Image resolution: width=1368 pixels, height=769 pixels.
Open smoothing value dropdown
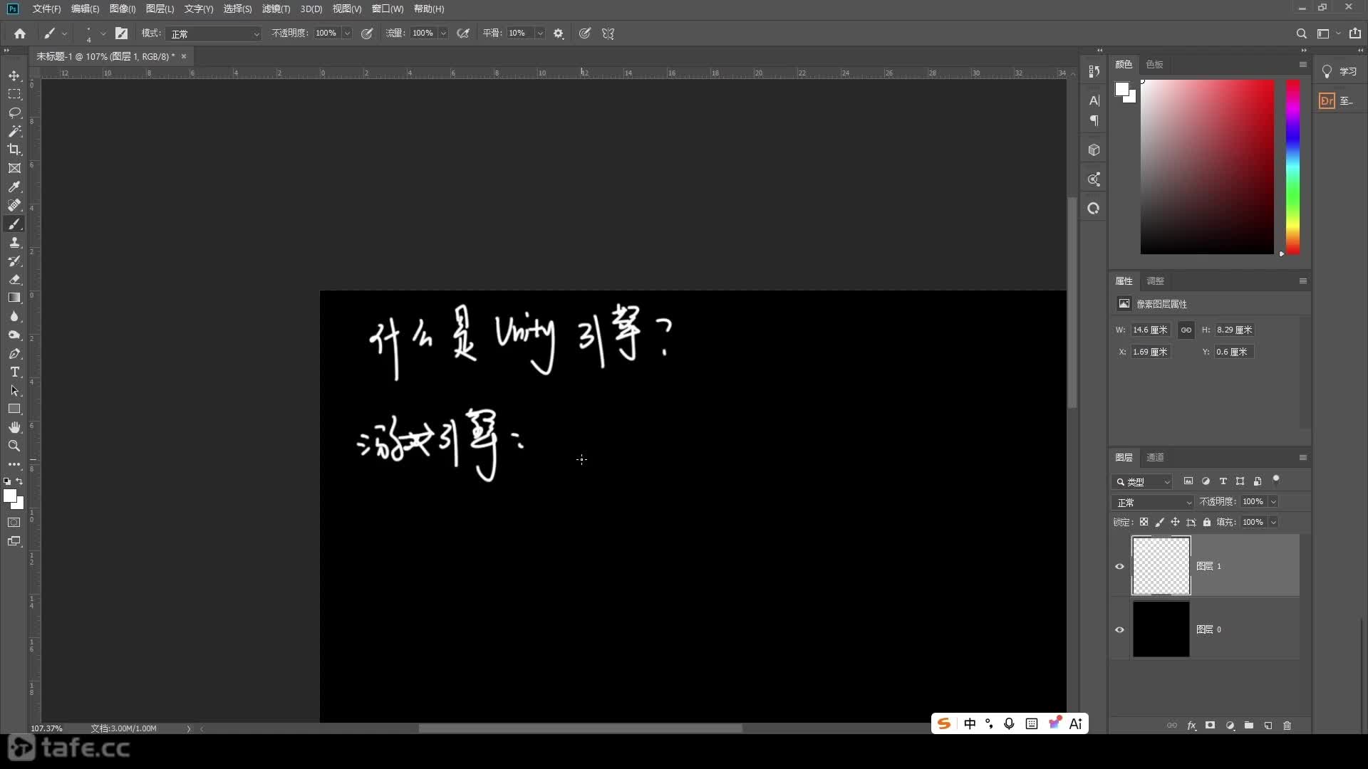[x=540, y=33]
